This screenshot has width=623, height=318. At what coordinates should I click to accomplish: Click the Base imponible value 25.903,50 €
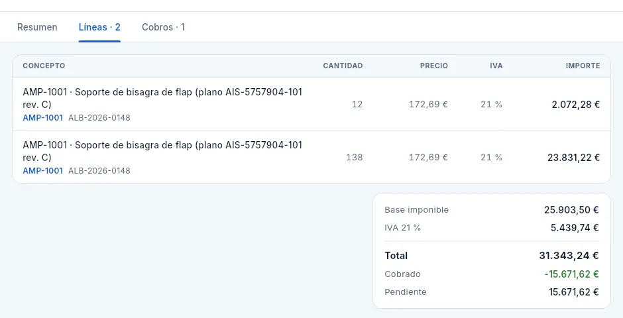571,210
